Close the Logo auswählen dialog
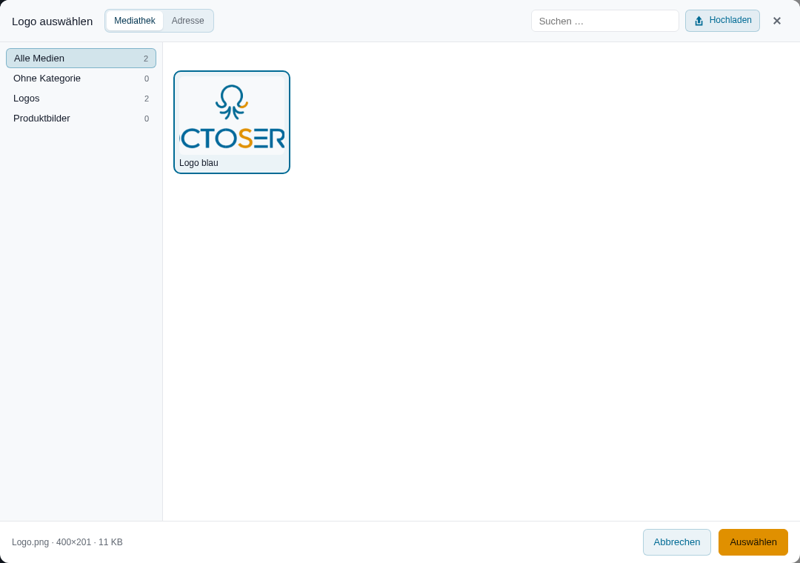Image resolution: width=800 pixels, height=563 pixels. tap(776, 21)
